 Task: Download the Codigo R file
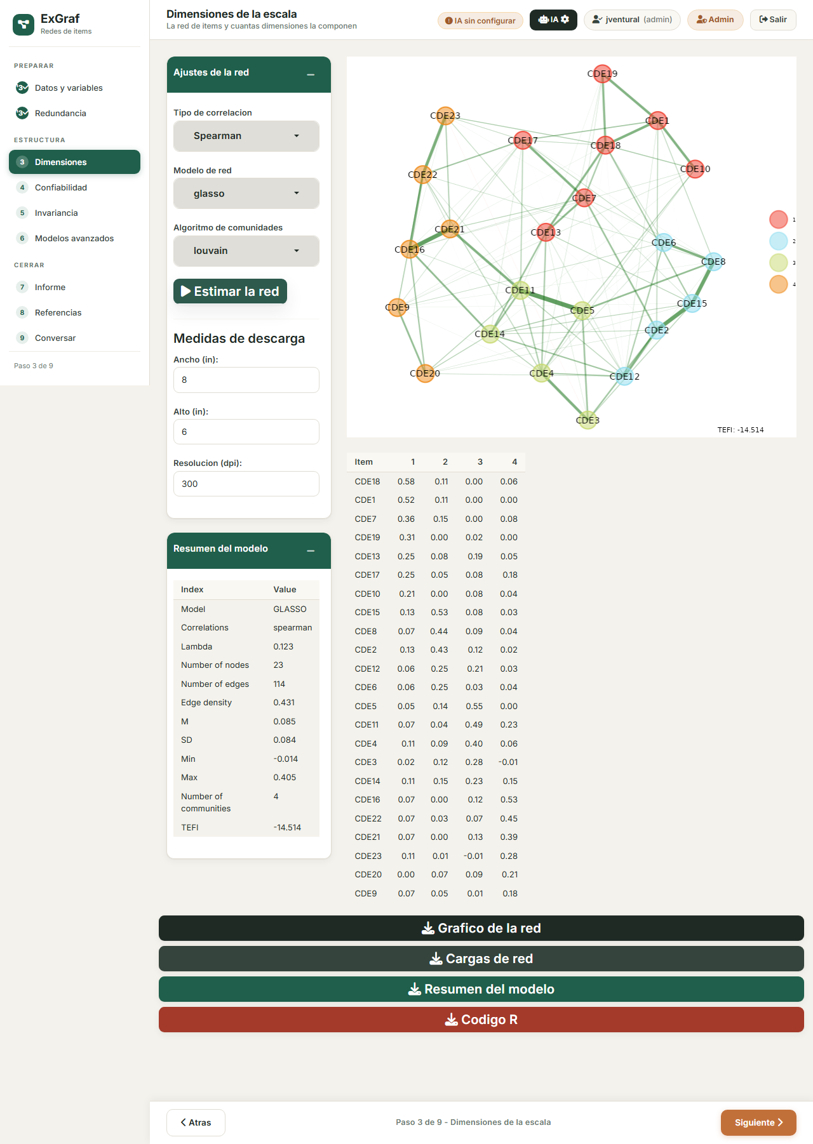tap(481, 1020)
